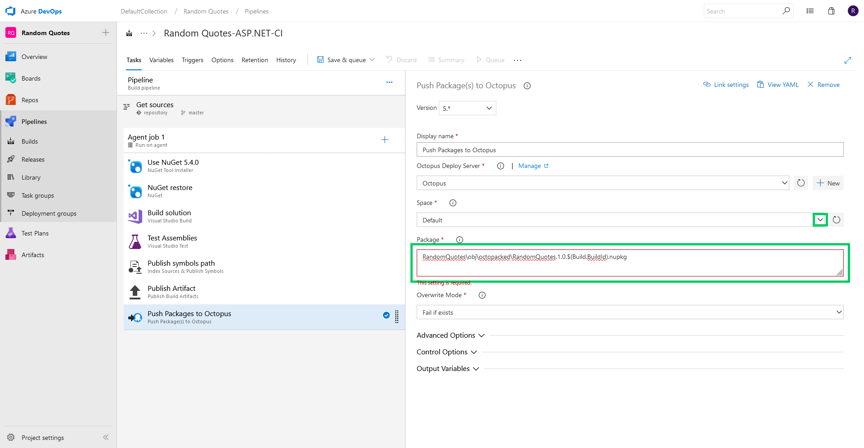This screenshot has height=448, width=864.
Task: Toggle the enabled checkmark on Push Packages to Octopus task
Action: tap(386, 315)
